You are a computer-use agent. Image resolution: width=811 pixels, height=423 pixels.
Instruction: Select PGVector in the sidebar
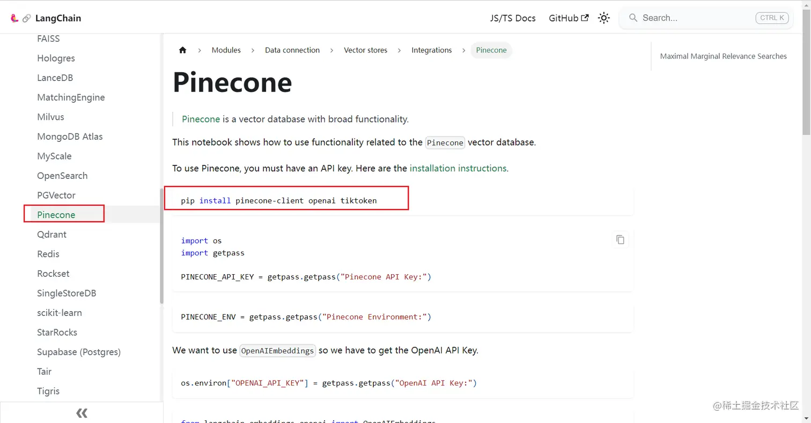56,195
